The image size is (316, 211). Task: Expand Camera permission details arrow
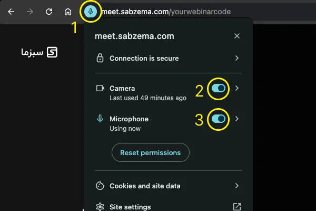[237, 89]
